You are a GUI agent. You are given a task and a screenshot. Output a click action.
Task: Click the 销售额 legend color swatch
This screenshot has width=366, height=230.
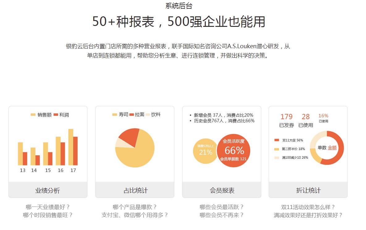[33, 115]
